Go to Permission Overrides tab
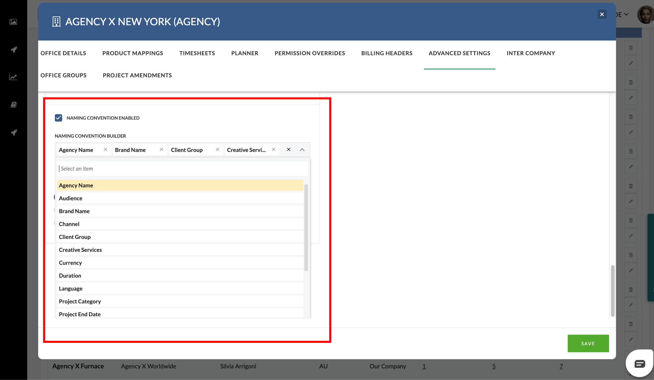The height and width of the screenshot is (380, 654). point(310,53)
